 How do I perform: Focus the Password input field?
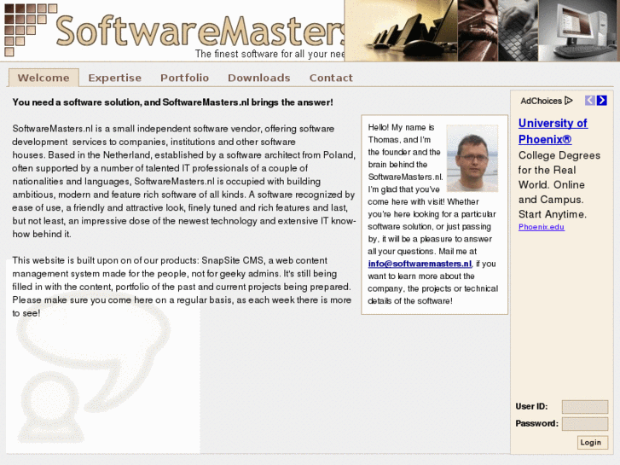tap(585, 424)
